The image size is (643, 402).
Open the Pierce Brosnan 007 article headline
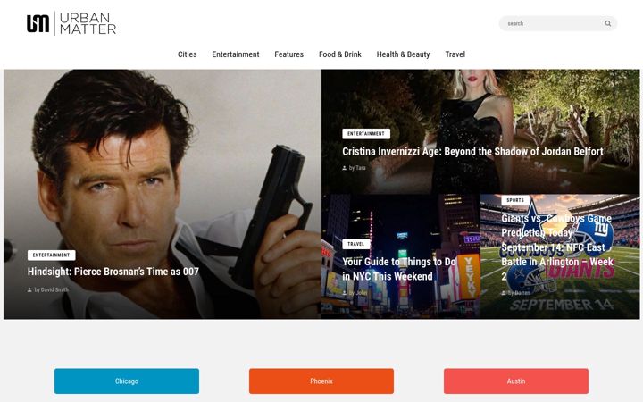point(113,272)
